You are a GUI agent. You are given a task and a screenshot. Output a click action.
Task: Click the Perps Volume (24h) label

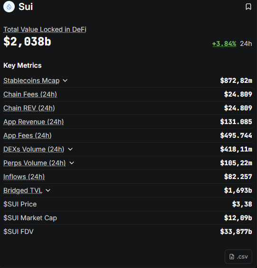35,163
